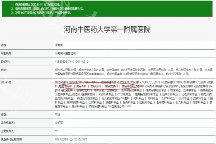Select address text 郑州市人民路19号

coord(66,70)
